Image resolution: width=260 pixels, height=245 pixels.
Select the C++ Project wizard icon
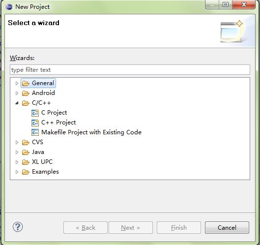click(x=35, y=122)
